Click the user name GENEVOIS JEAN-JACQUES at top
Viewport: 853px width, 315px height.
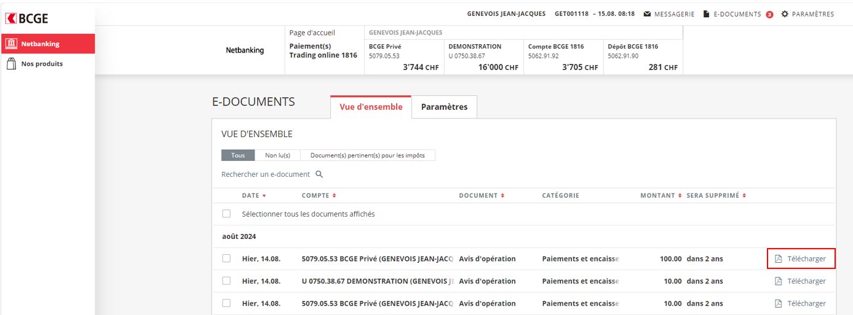coord(506,14)
